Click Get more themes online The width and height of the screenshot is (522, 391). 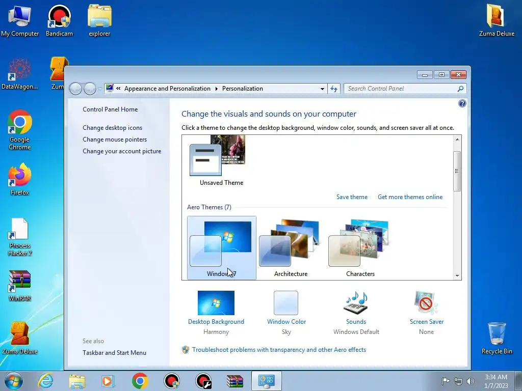[410, 197]
